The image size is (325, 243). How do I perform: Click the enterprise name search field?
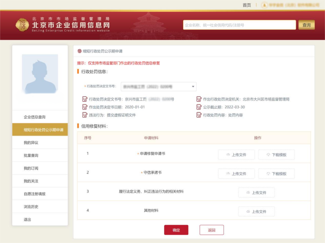coord(239,25)
